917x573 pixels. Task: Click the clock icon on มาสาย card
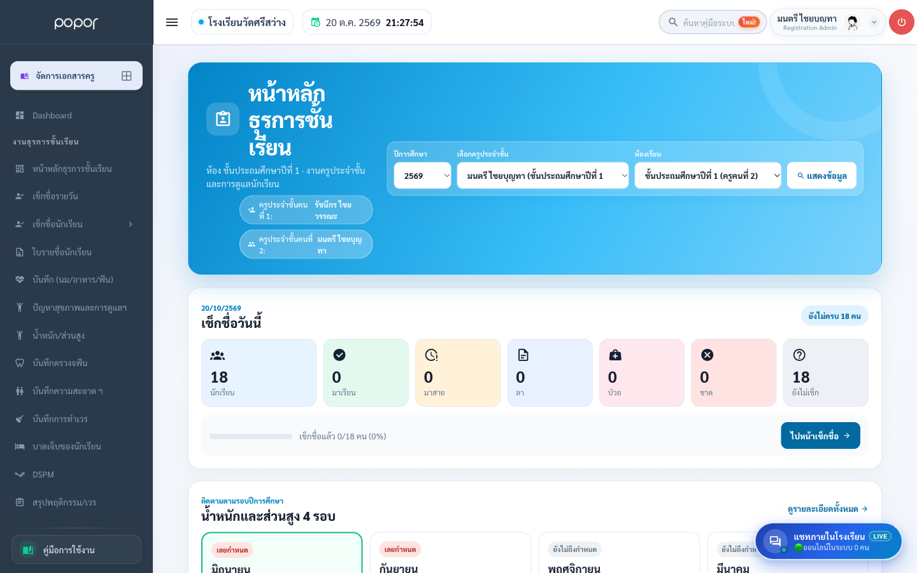431,355
